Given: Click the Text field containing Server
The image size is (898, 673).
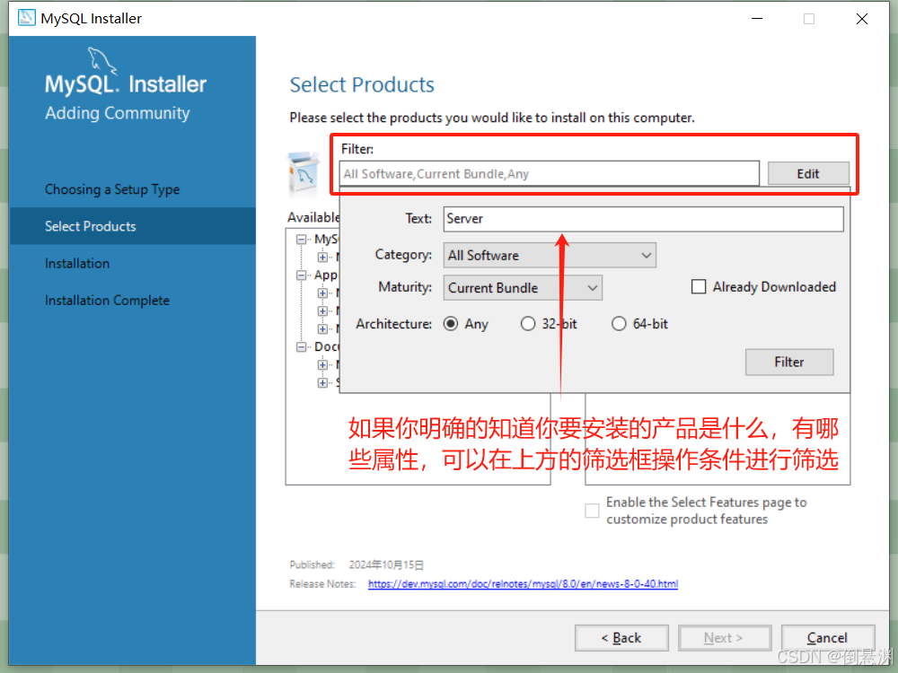Looking at the screenshot, I should point(643,219).
